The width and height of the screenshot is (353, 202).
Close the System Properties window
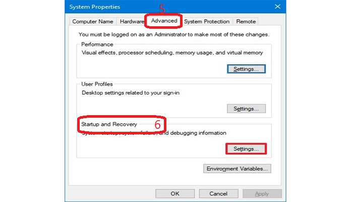(x=277, y=7)
